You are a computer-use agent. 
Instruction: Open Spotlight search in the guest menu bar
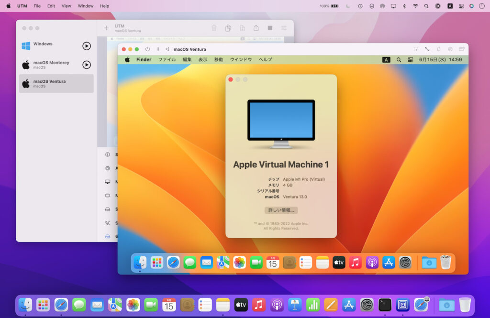point(399,59)
